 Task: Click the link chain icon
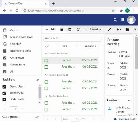click(136, 30)
